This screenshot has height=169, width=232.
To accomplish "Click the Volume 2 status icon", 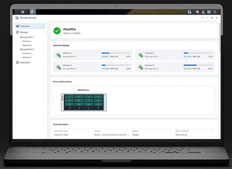I will 140,55.
